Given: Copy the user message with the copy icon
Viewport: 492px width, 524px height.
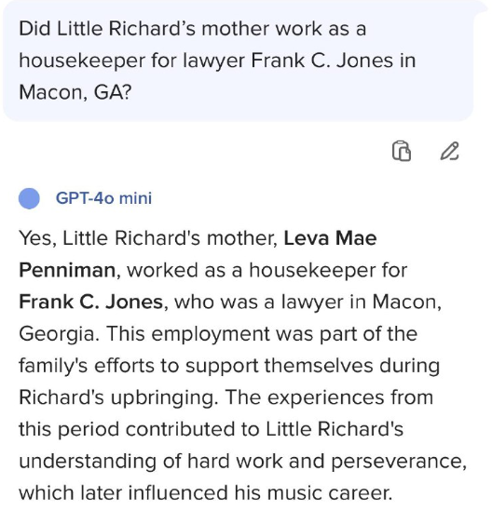Looking at the screenshot, I should click(401, 151).
